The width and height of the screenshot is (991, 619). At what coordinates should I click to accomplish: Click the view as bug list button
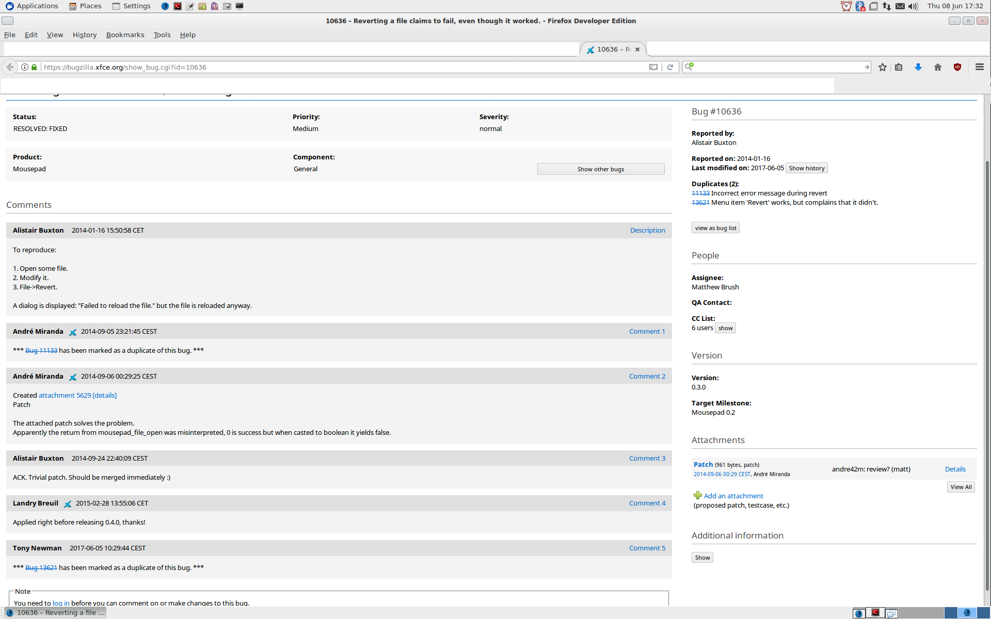(715, 228)
